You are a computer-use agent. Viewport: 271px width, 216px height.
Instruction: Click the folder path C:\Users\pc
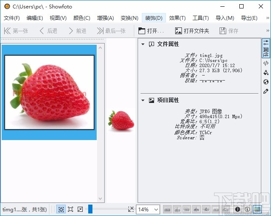pos(213,60)
